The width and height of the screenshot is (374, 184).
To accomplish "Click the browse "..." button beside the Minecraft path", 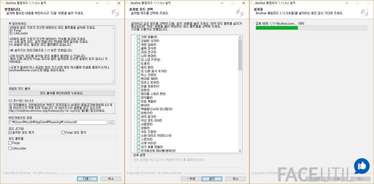I will (111, 122).
